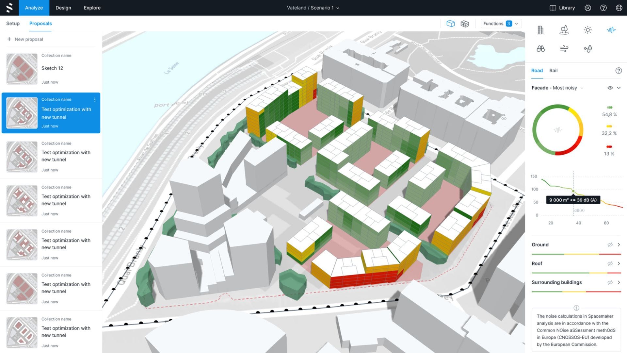
Task: Click the Ground section label
Action: tap(540, 245)
